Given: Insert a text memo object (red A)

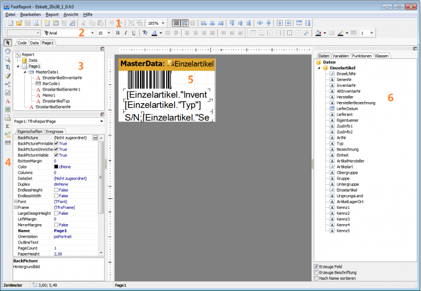Looking at the screenshot, I should point(8,101).
